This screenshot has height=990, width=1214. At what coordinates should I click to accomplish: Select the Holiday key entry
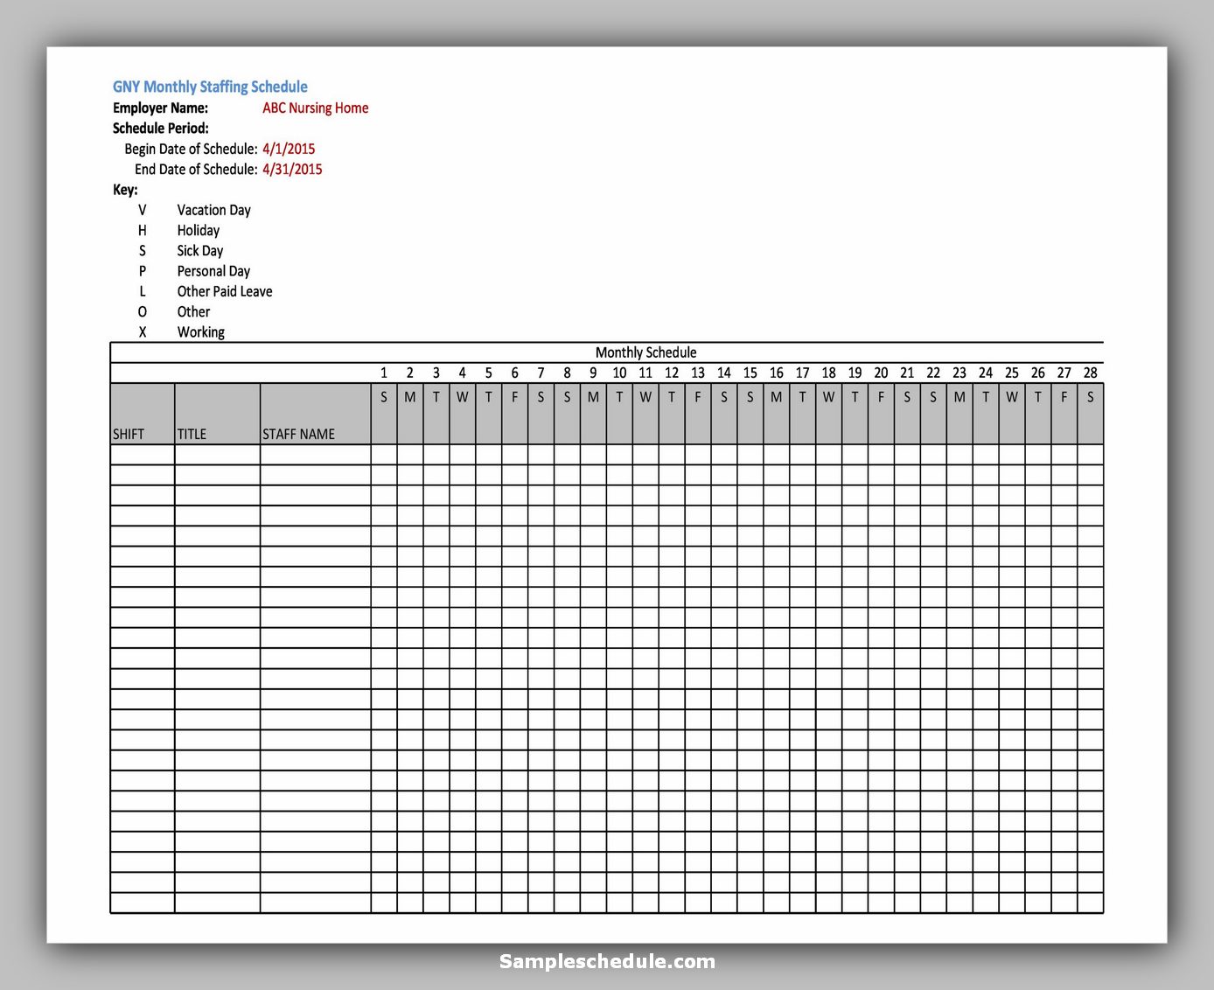tap(199, 230)
